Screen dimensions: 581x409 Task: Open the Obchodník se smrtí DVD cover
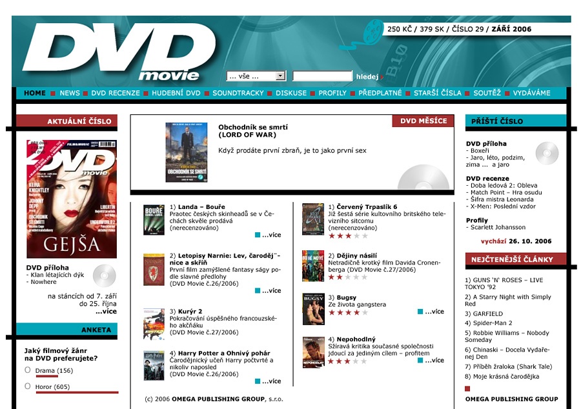tap(187, 152)
